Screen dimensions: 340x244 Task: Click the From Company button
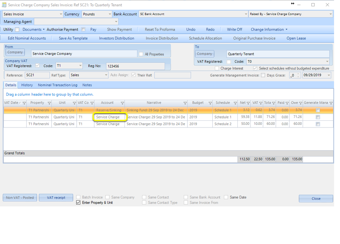click(x=15, y=52)
